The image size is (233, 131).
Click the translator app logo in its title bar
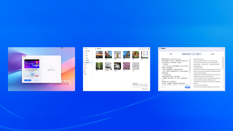click(160, 48)
